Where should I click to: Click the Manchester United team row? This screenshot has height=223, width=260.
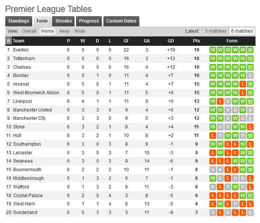tap(130, 110)
